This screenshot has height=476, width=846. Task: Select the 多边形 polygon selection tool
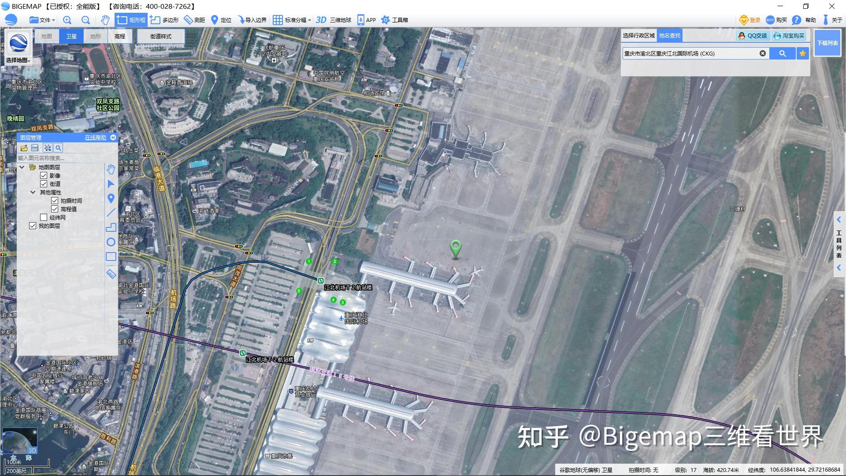(164, 20)
